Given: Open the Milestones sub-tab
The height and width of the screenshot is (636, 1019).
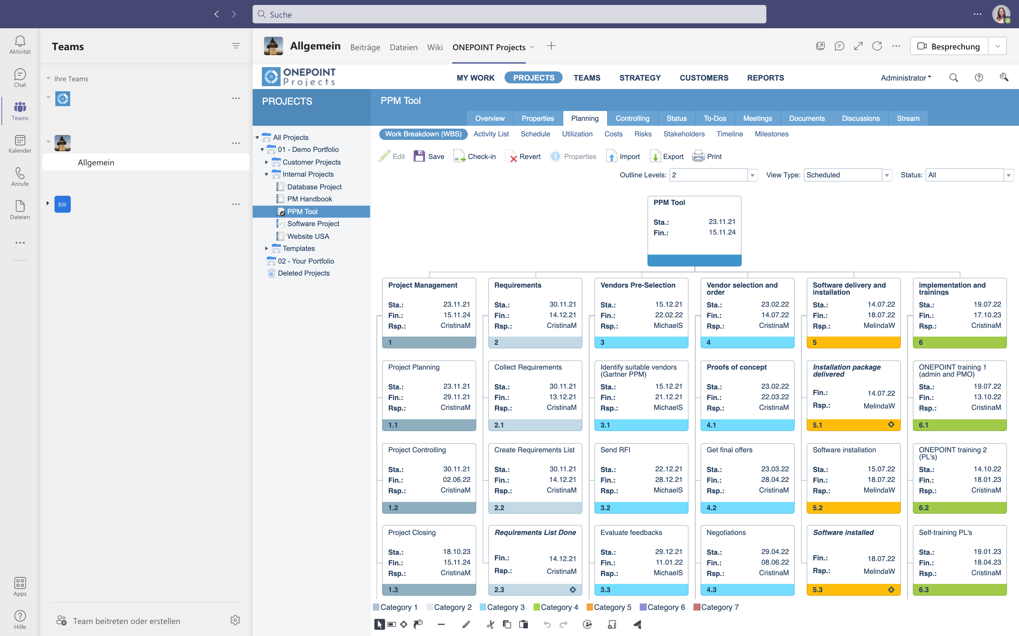Looking at the screenshot, I should pos(771,134).
